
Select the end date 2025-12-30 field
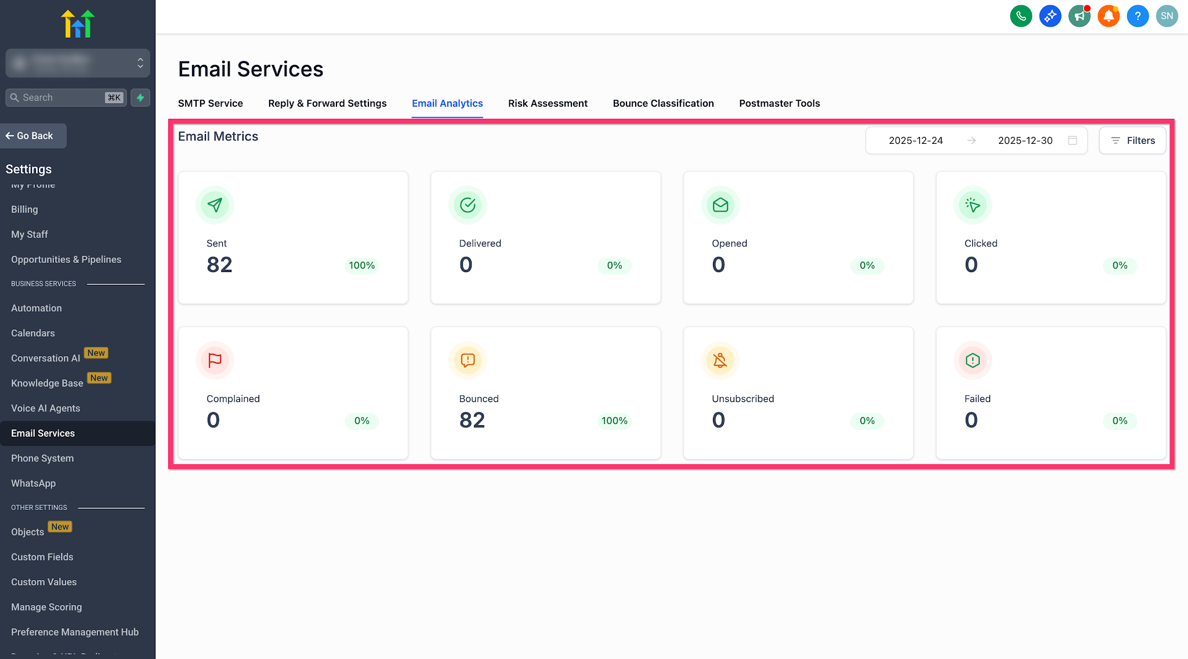[x=1025, y=140]
